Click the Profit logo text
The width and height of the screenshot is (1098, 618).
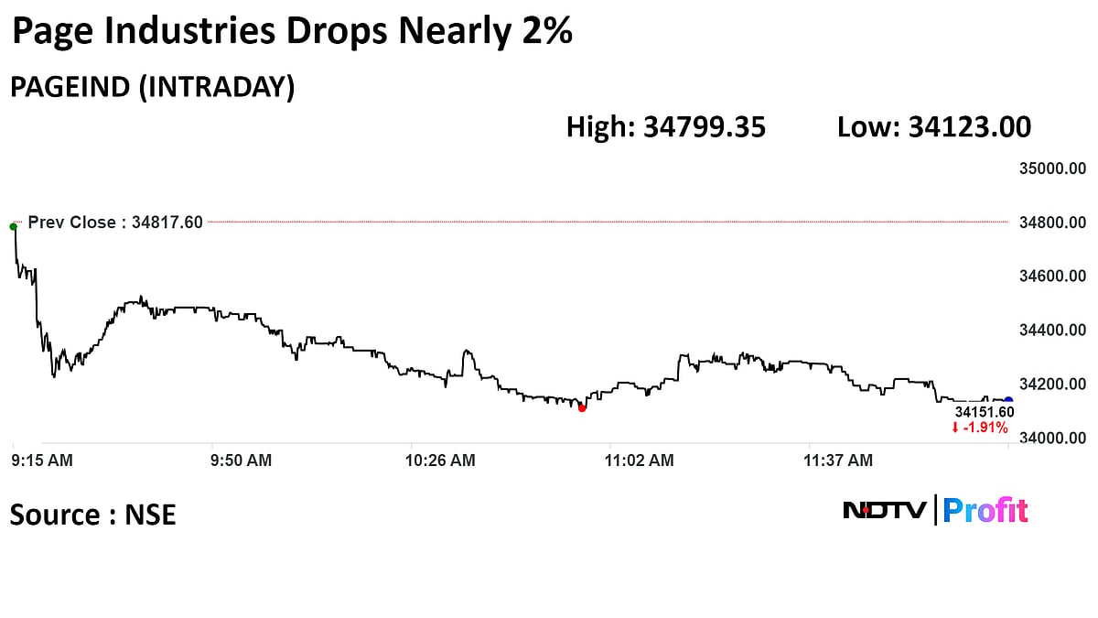[x=985, y=511]
